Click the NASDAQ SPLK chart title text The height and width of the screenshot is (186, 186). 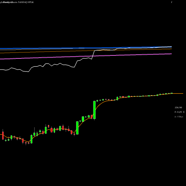coord(26,2)
